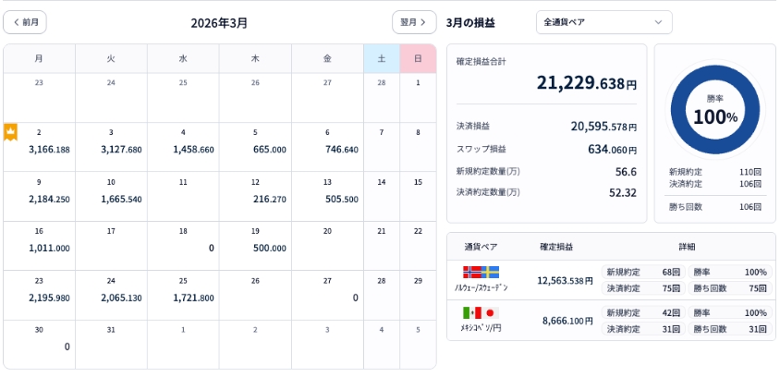The image size is (780, 390).
Task: Click the 2026年3月 month title
Action: (219, 23)
